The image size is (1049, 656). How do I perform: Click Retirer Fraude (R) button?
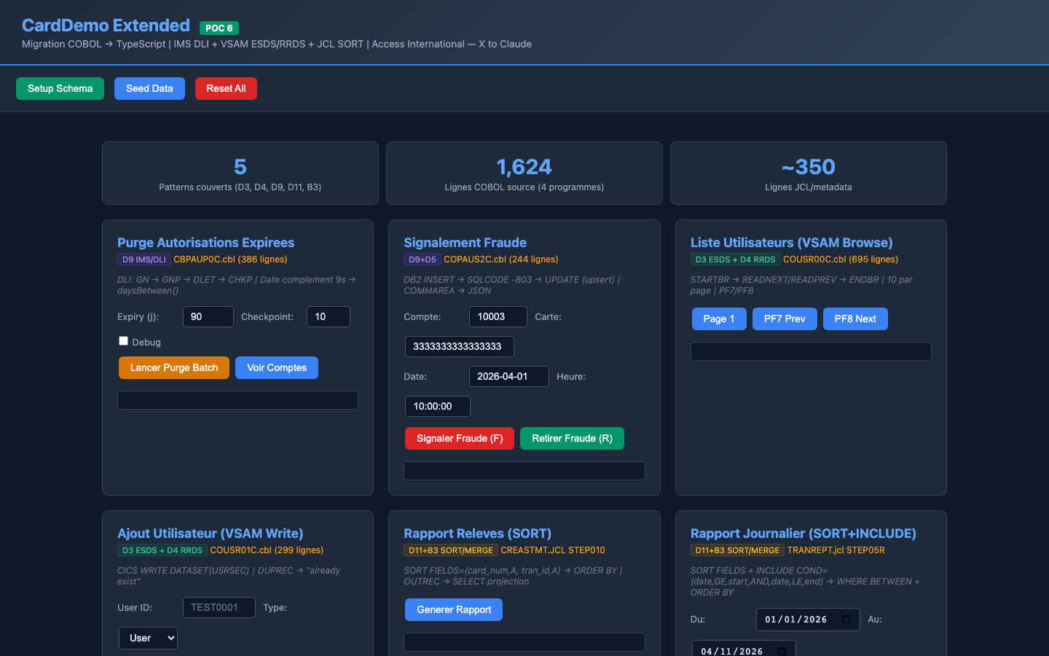click(x=572, y=438)
